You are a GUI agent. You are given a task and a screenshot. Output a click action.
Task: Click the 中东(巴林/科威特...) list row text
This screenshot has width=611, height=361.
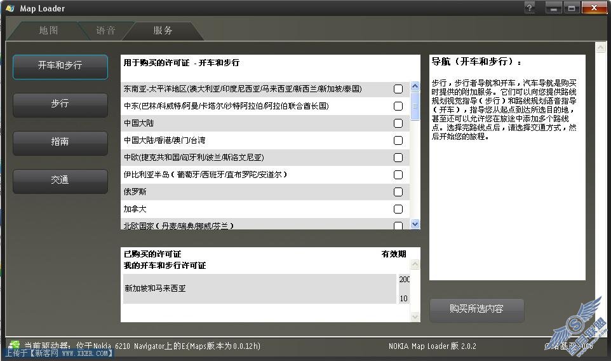click(x=226, y=106)
